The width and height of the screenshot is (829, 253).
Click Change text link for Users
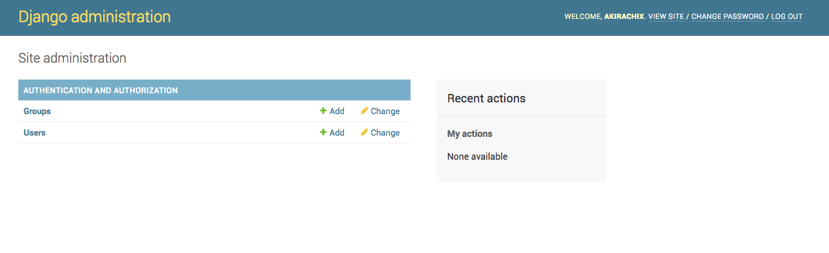(x=385, y=133)
